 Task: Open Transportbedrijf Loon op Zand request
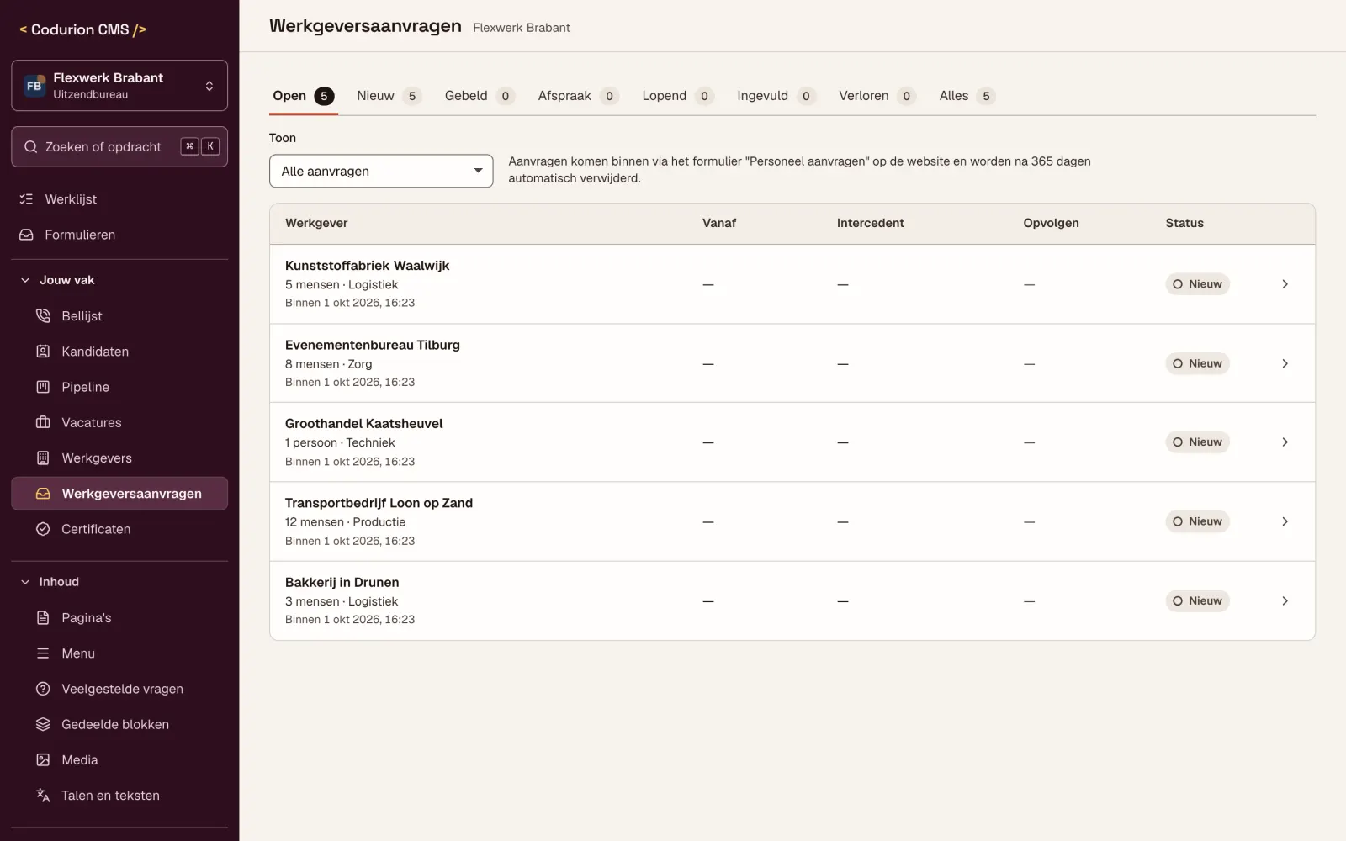pos(792,521)
